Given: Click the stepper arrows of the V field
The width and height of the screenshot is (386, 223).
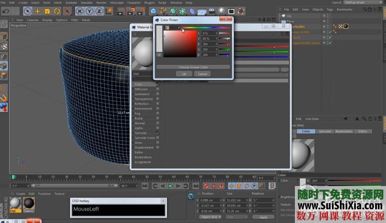Looking at the screenshot, I should (x=217, y=39).
